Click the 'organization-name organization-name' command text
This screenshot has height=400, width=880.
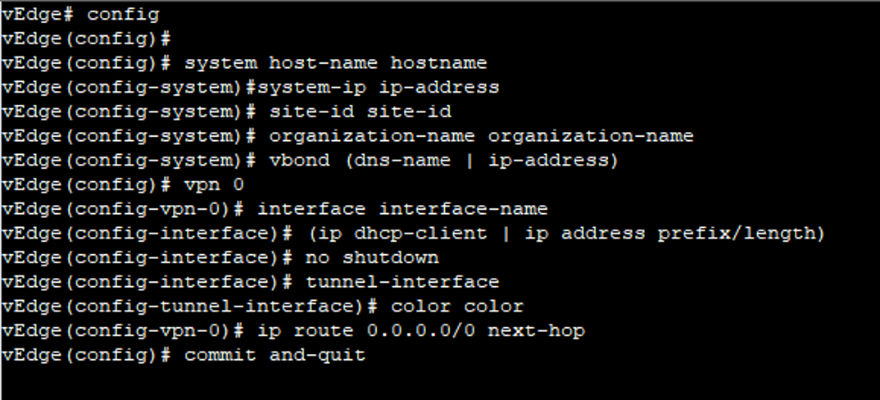pos(481,137)
